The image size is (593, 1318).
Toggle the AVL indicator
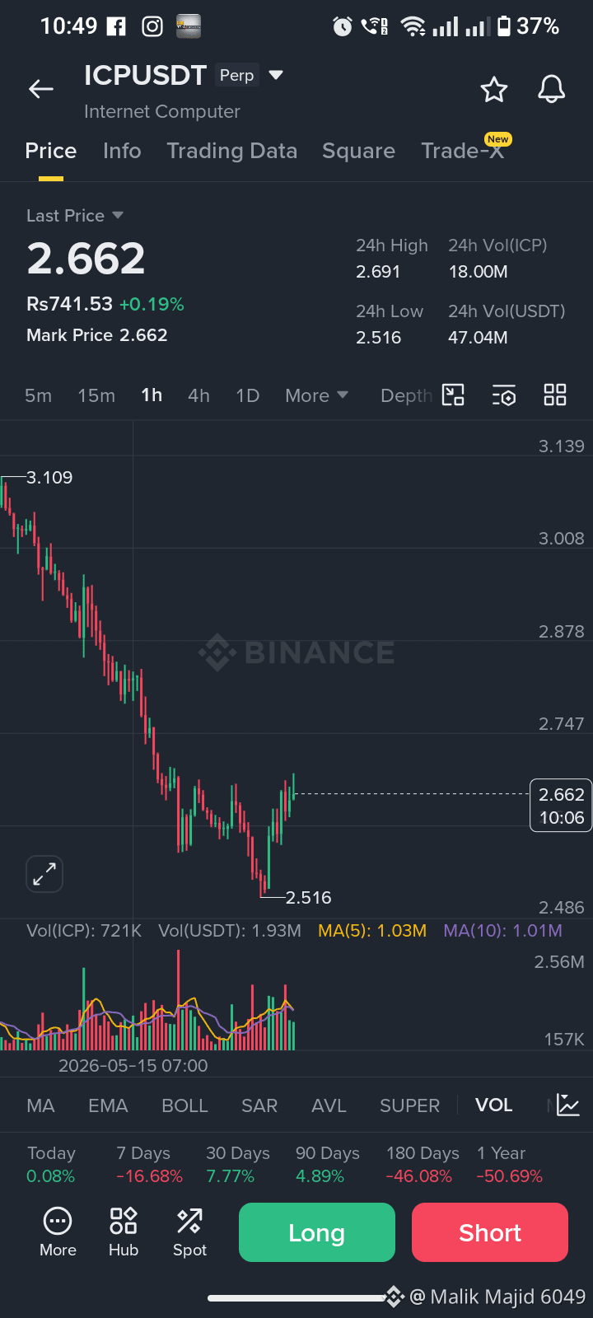click(x=329, y=1105)
